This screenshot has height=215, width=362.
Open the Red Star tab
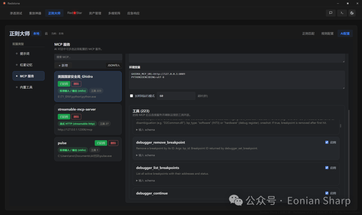coord(74,13)
